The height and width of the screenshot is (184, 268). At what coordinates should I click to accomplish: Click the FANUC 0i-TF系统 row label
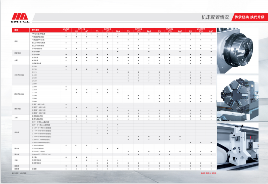click(x=38, y=34)
